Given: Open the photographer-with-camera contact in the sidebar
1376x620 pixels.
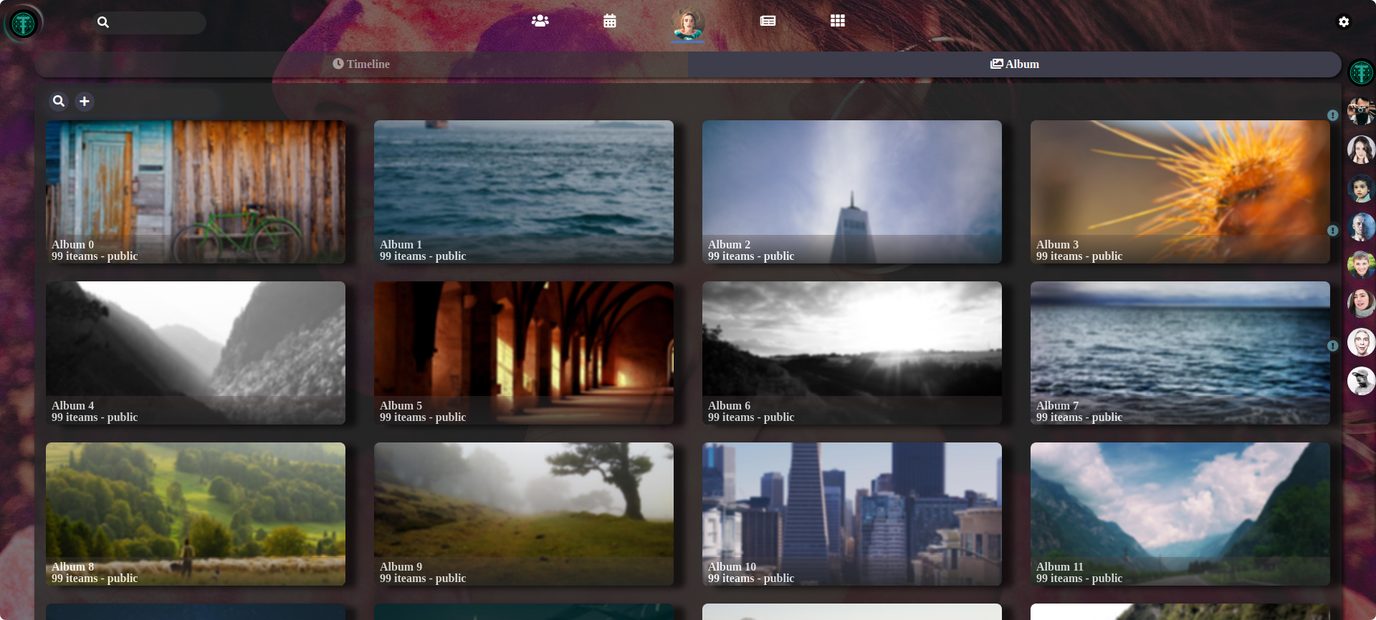Looking at the screenshot, I should coord(1361,111).
